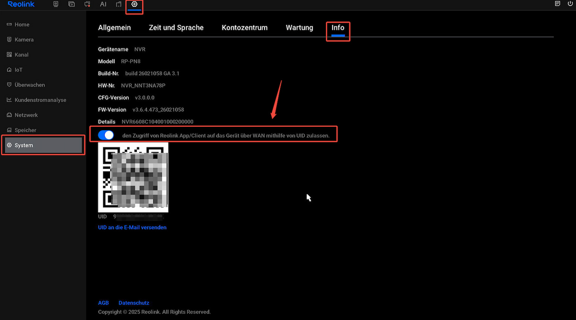Click the 'Gerätename' label

pyautogui.click(x=113, y=49)
